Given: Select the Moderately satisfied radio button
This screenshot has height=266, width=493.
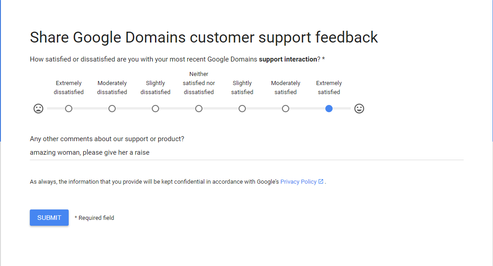Looking at the screenshot, I should pos(286,109).
